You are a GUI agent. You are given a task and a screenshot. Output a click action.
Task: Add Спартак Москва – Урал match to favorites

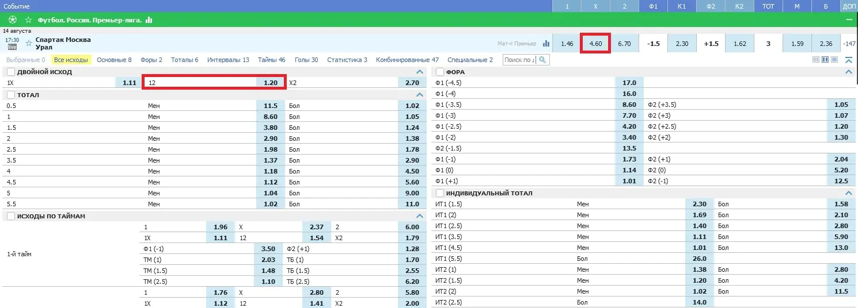pyautogui.click(x=29, y=44)
